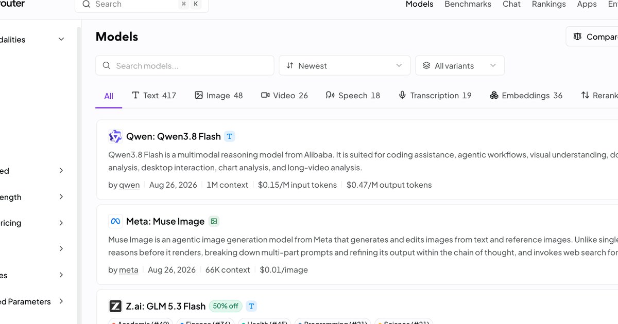Image resolution: width=618 pixels, height=324 pixels.
Task: Click the text modality badge on GLM 5.3 Flash
Action: click(251, 306)
